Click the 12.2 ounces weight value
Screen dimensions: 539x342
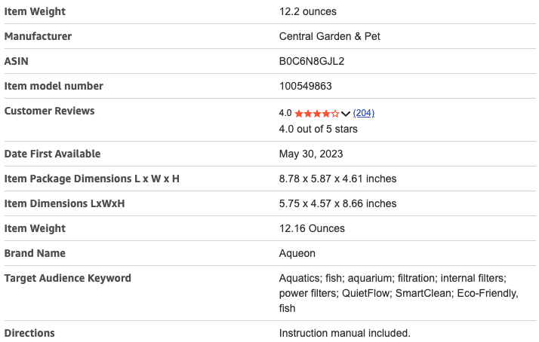pos(307,11)
